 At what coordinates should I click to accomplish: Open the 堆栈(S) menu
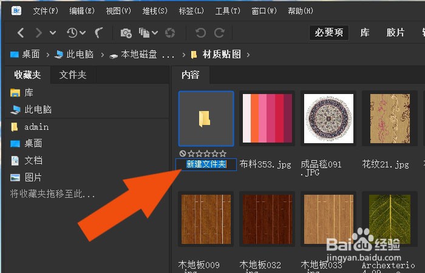[x=155, y=11]
